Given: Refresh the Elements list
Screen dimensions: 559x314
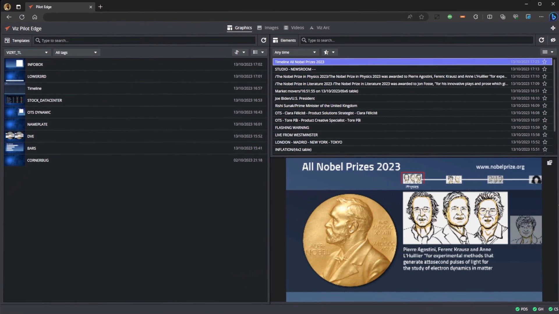Looking at the screenshot, I should (541, 40).
